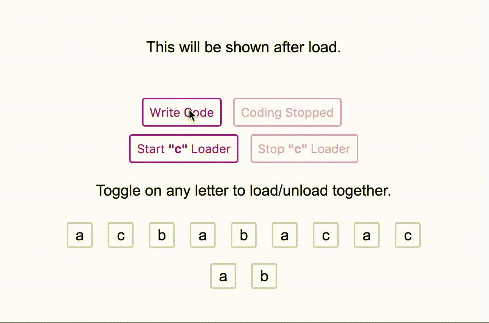The width and height of the screenshot is (489, 323).
Task: Toggle the second "b" tile in the top row
Action: [x=243, y=235]
